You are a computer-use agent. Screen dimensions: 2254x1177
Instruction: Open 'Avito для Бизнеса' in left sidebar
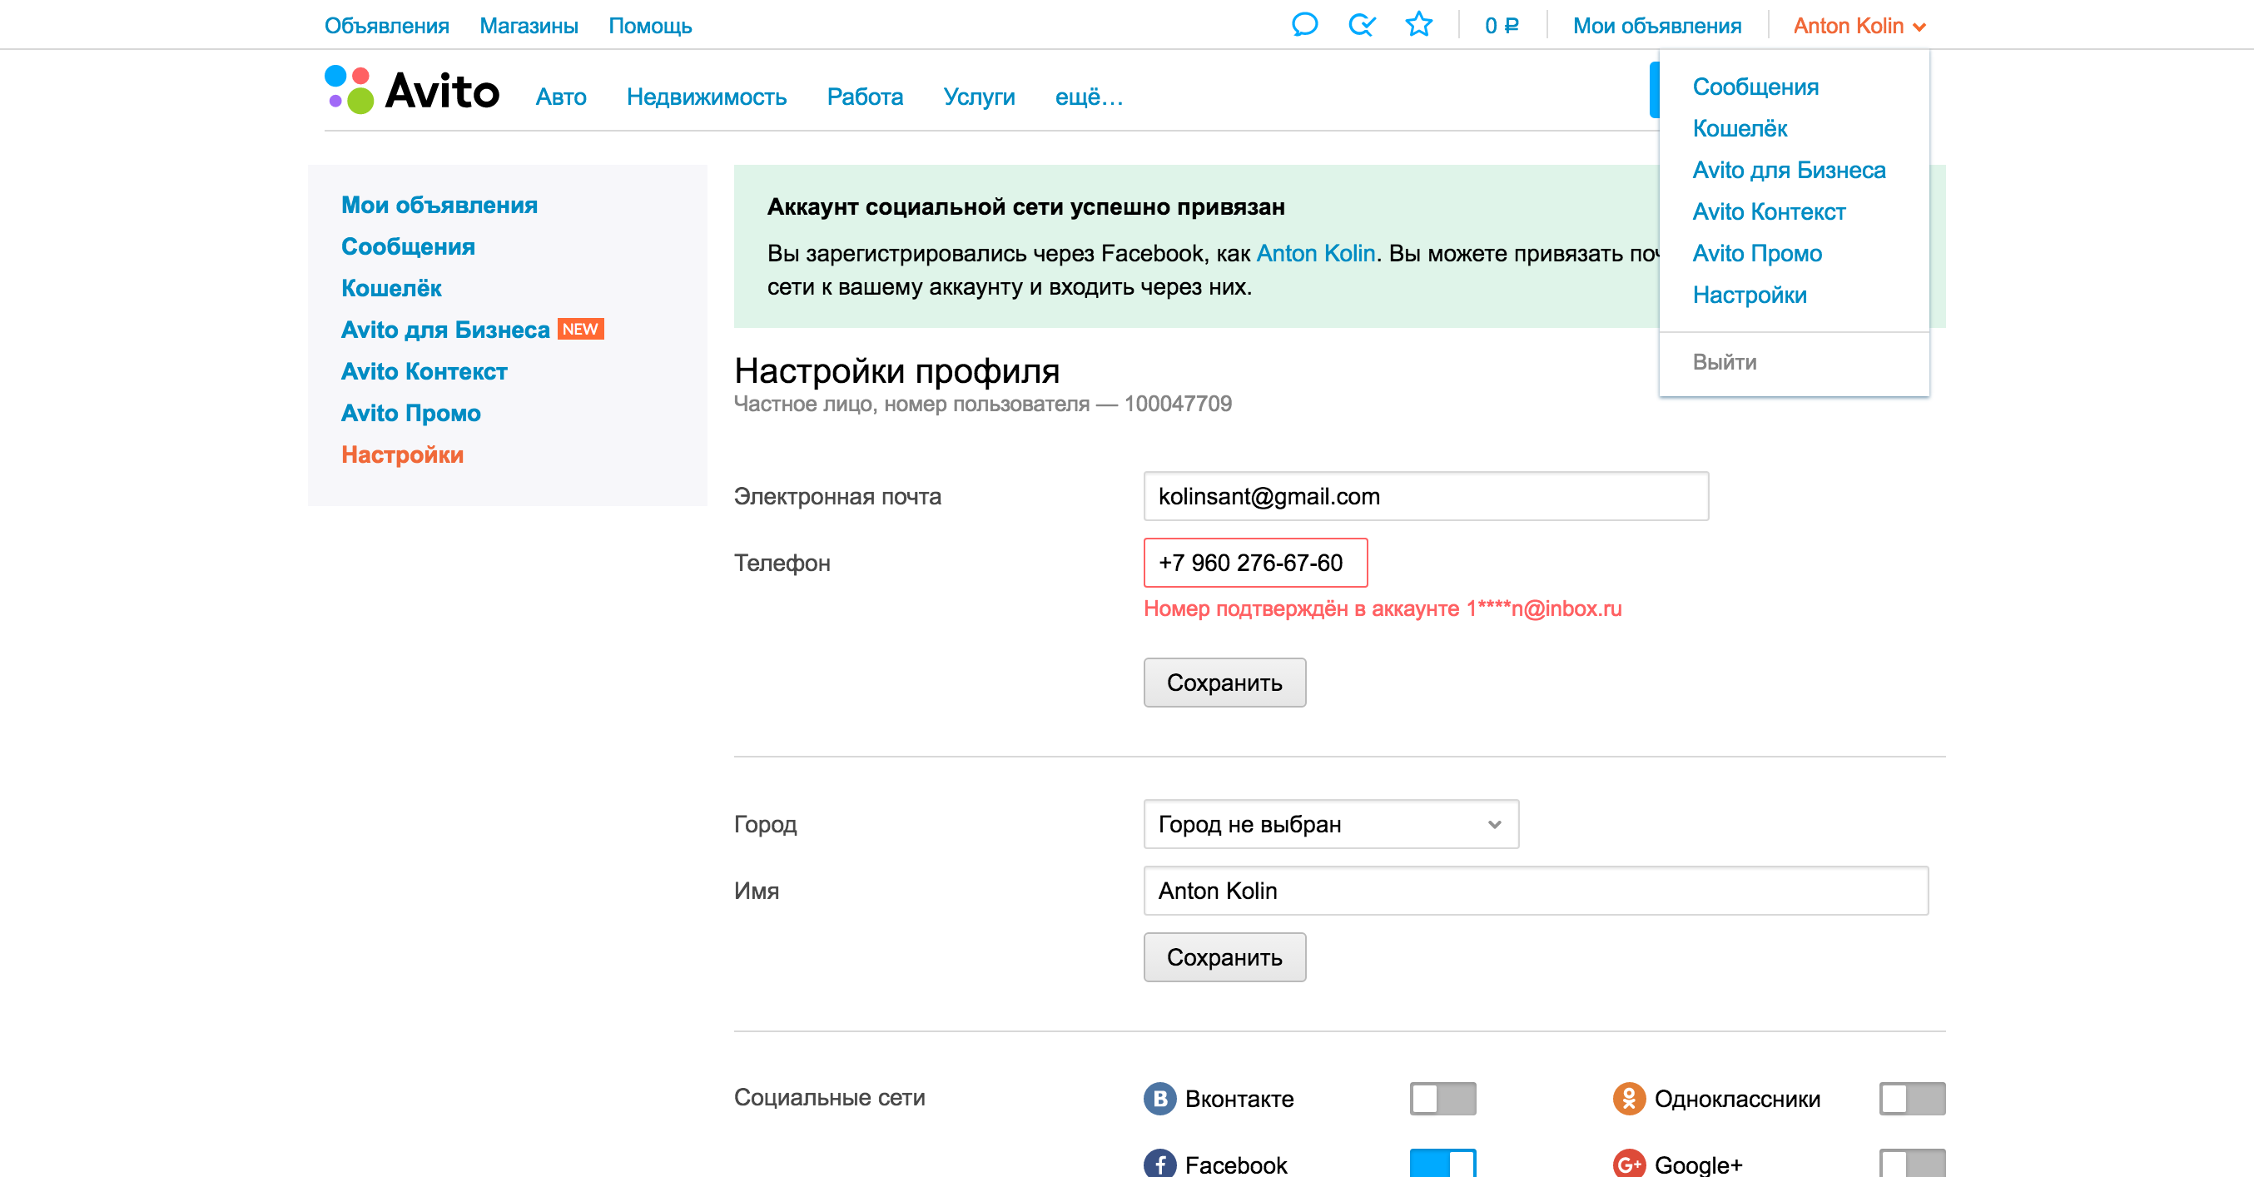pyautogui.click(x=445, y=330)
